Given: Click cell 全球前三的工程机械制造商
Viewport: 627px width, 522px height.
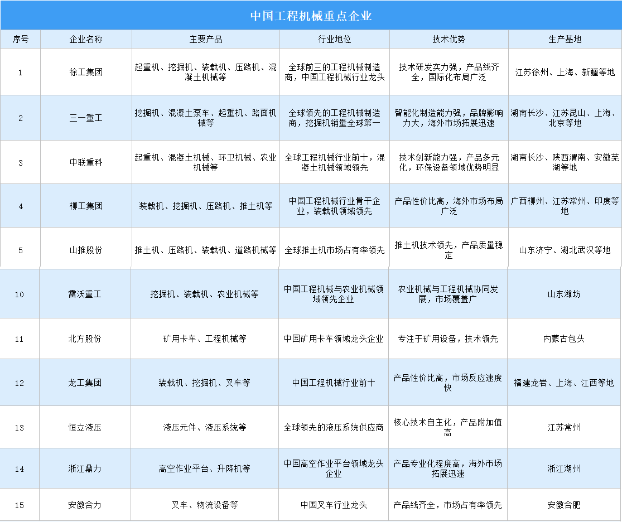Looking at the screenshot, I should pyautogui.click(x=335, y=72).
